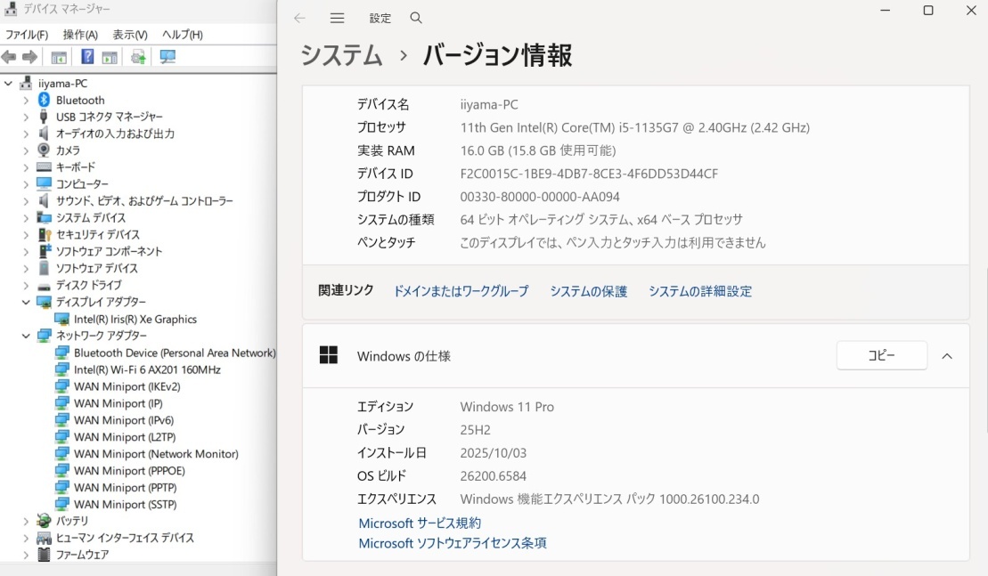Open the ファイル(F) menu

(x=27, y=35)
